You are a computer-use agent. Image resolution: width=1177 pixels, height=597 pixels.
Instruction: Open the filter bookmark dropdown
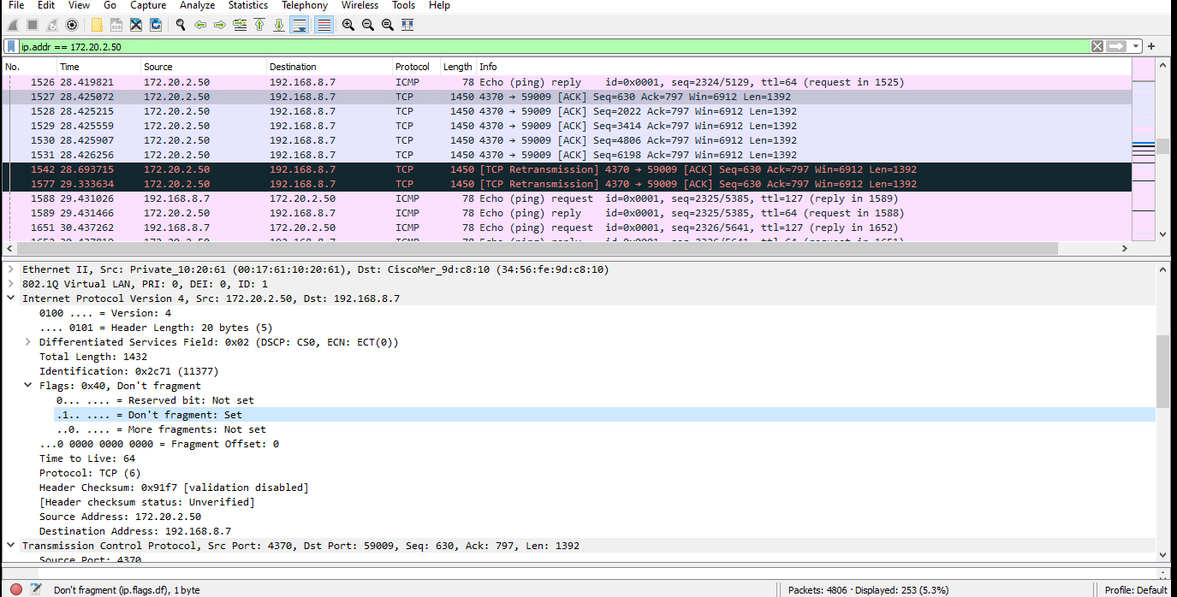pyautogui.click(x=9, y=46)
